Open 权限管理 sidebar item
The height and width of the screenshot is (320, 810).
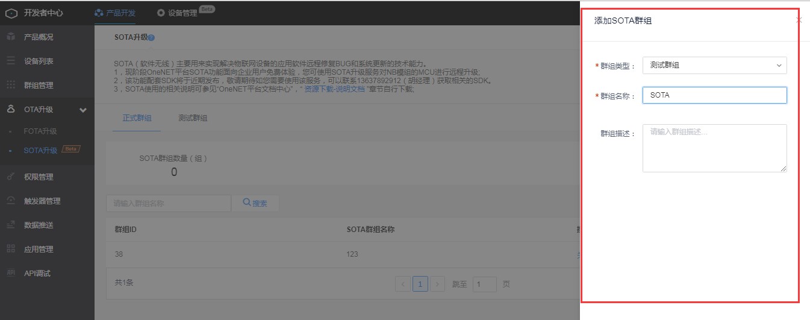(39, 177)
